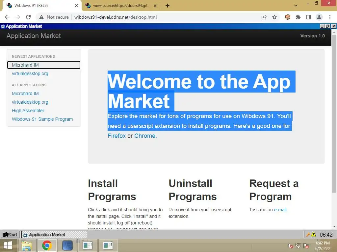
Task: Open a new browser tab with plus
Action: tap(168, 6)
